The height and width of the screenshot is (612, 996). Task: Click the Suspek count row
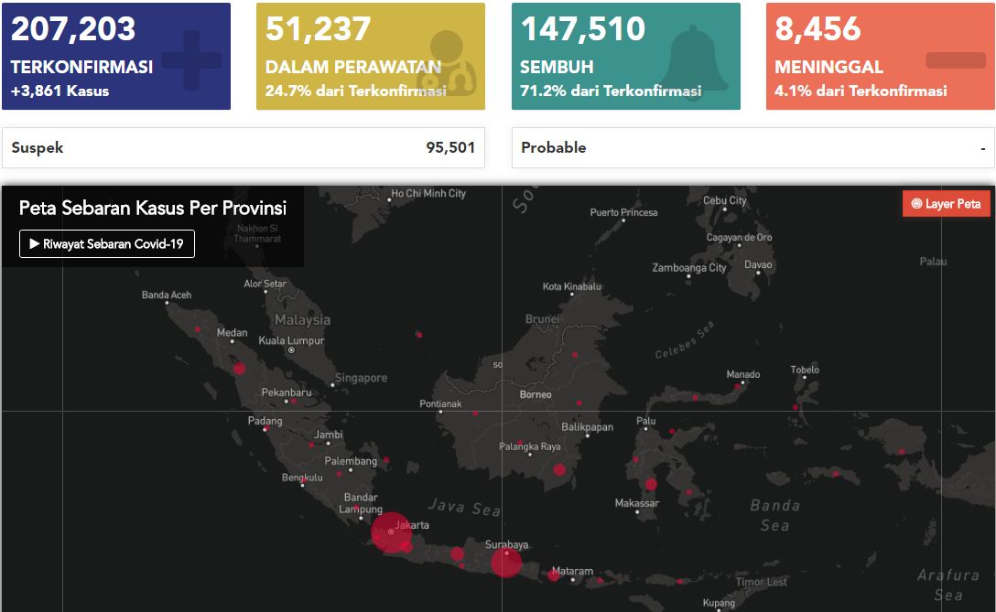[x=243, y=147]
